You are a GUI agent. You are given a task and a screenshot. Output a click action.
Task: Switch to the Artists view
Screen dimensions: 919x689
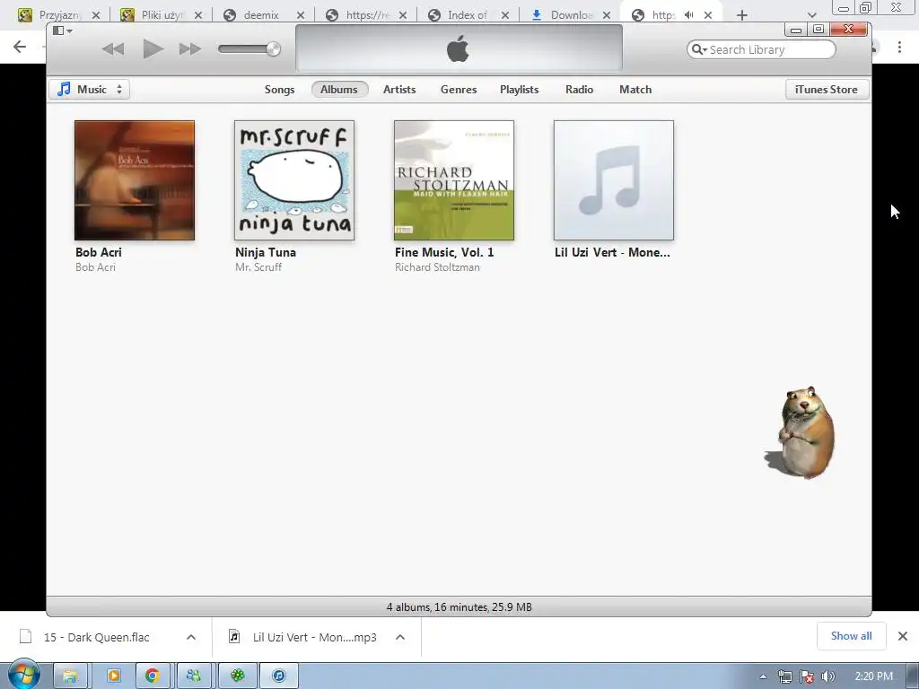click(399, 90)
